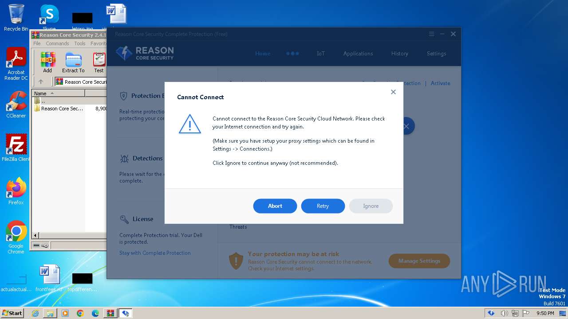Click the Detections section heading
Screen dimensions: 568x319
tap(147, 158)
